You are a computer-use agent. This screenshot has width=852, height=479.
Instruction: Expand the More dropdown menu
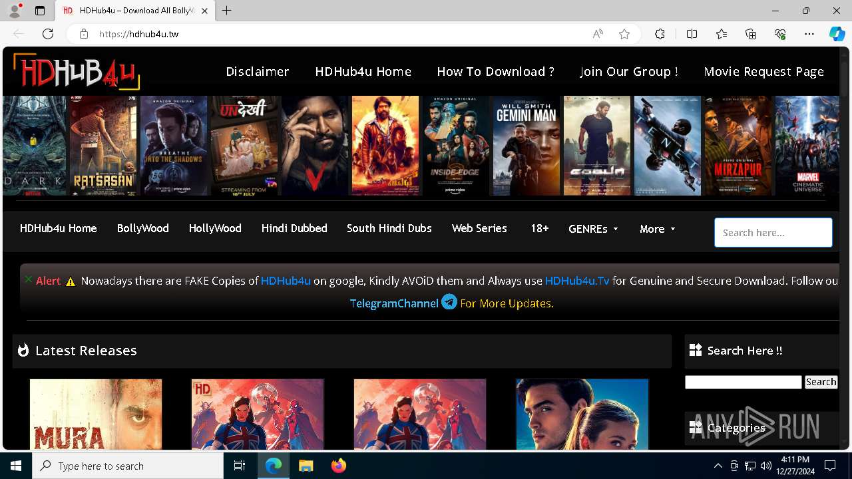pos(658,229)
